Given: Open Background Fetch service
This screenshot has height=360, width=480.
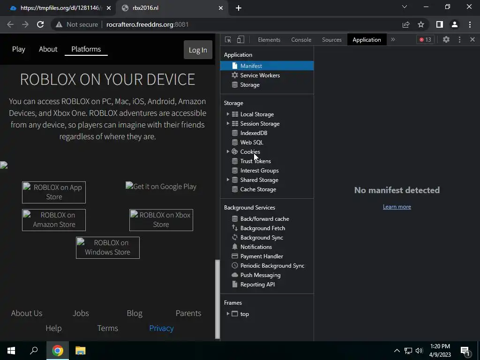Looking at the screenshot, I should click(262, 228).
